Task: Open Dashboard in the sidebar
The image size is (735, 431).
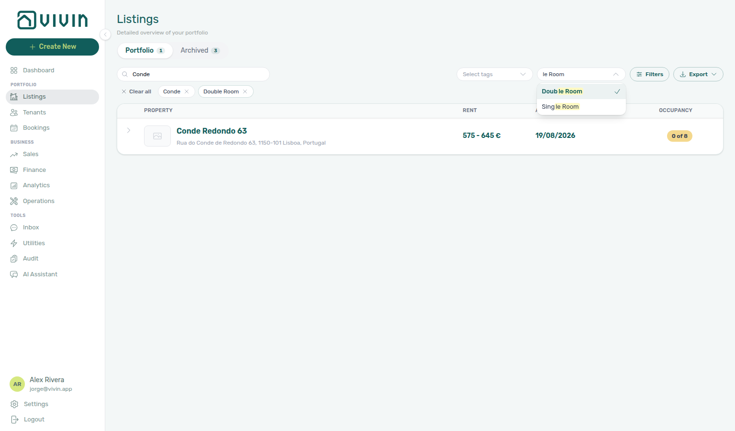Action: coord(52,70)
